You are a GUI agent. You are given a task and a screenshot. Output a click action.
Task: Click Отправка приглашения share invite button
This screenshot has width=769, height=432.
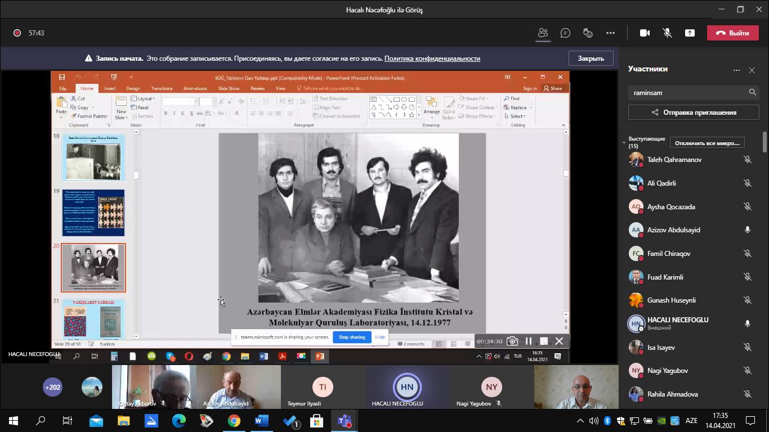(x=694, y=112)
